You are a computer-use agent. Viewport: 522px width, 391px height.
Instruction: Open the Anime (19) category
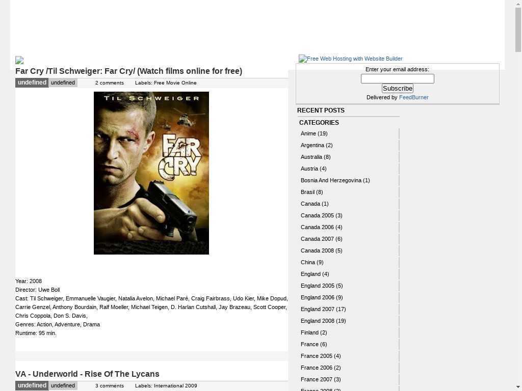pyautogui.click(x=314, y=133)
